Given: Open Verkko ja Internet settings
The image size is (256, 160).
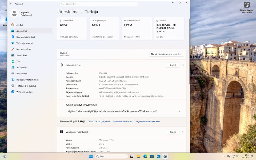Looking at the screenshot, I should (31, 43).
